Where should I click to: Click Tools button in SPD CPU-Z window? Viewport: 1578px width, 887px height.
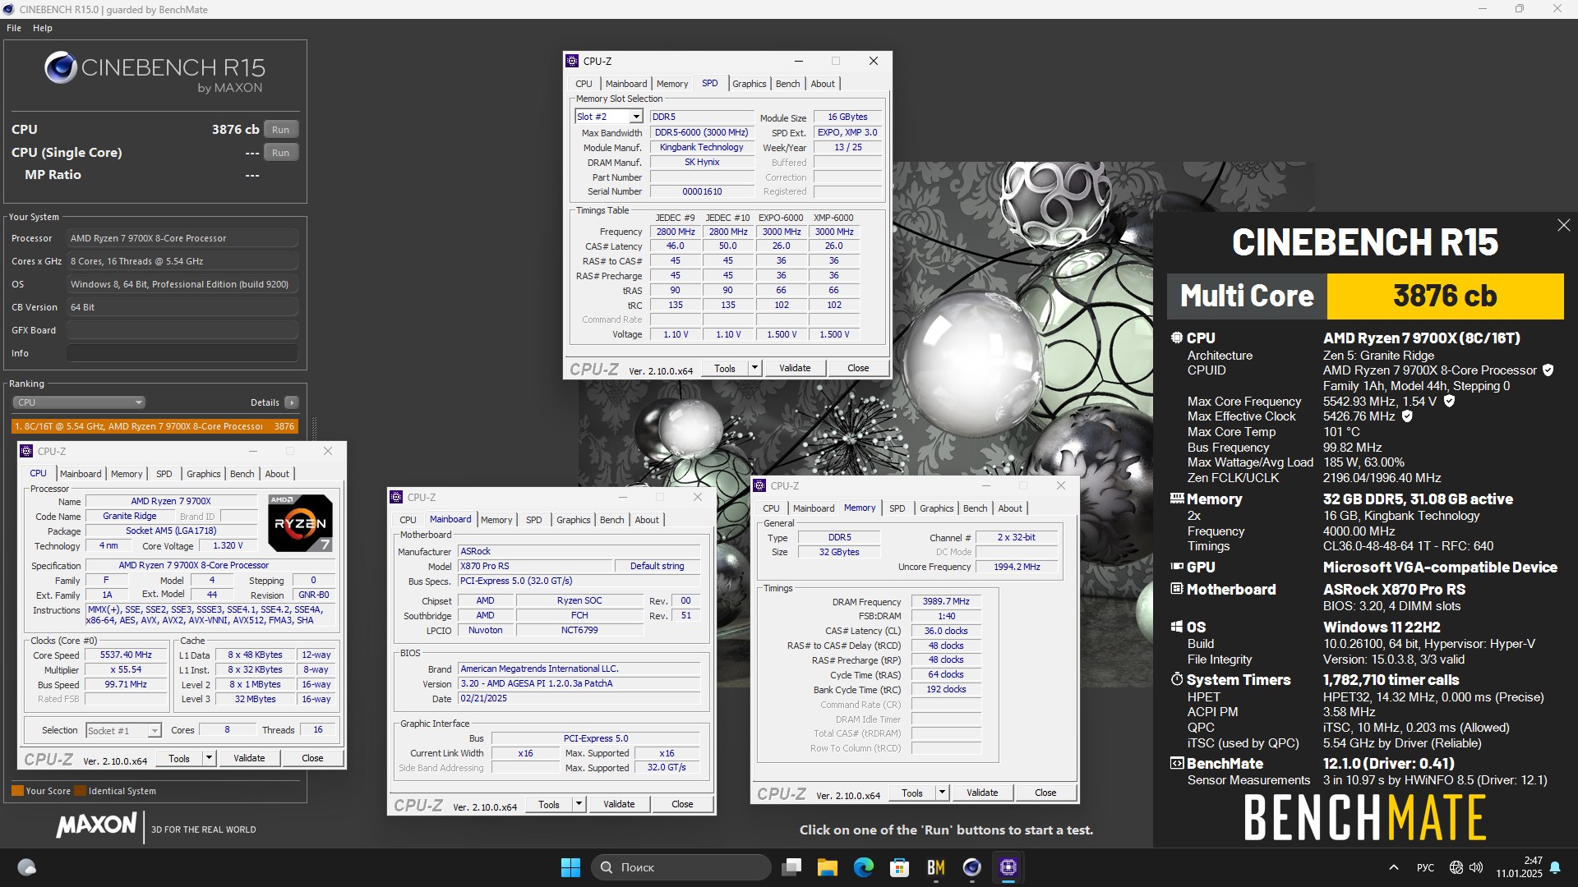pos(725,368)
